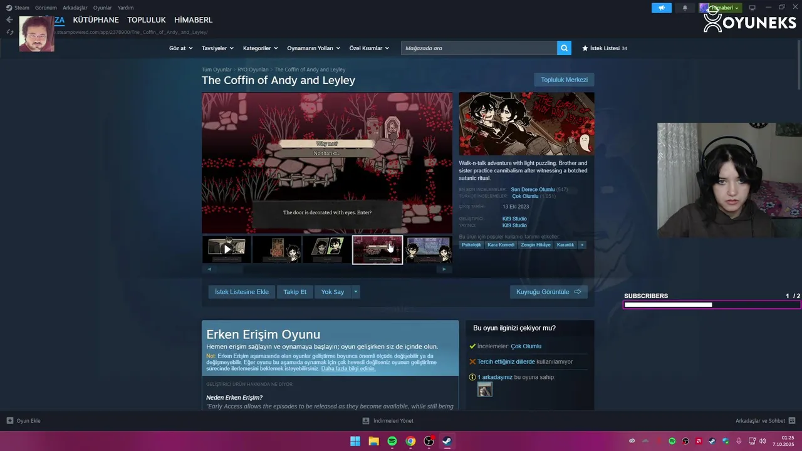Viewport: 802px width, 451px height.
Task: Click the microphone tray icon
Action: click(739, 441)
